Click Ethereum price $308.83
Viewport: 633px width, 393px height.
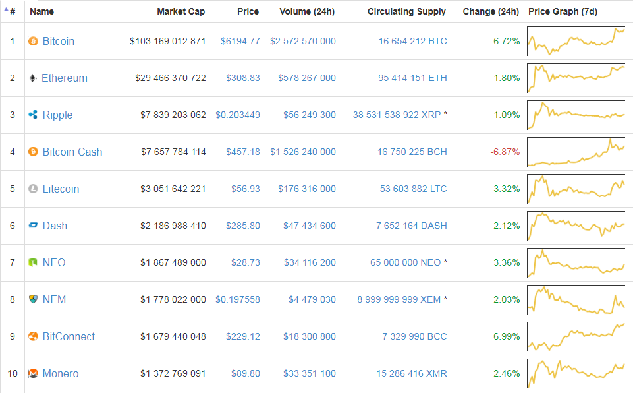point(242,78)
